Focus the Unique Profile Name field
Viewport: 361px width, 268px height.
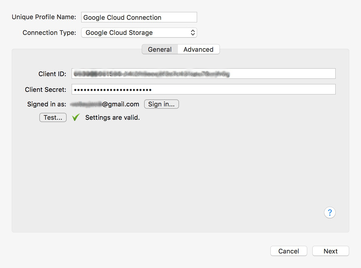pyautogui.click(x=139, y=17)
